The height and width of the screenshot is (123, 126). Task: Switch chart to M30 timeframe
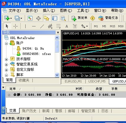click(x=121, y=26)
